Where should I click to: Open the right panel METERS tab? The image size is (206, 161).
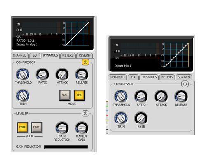[167, 77]
